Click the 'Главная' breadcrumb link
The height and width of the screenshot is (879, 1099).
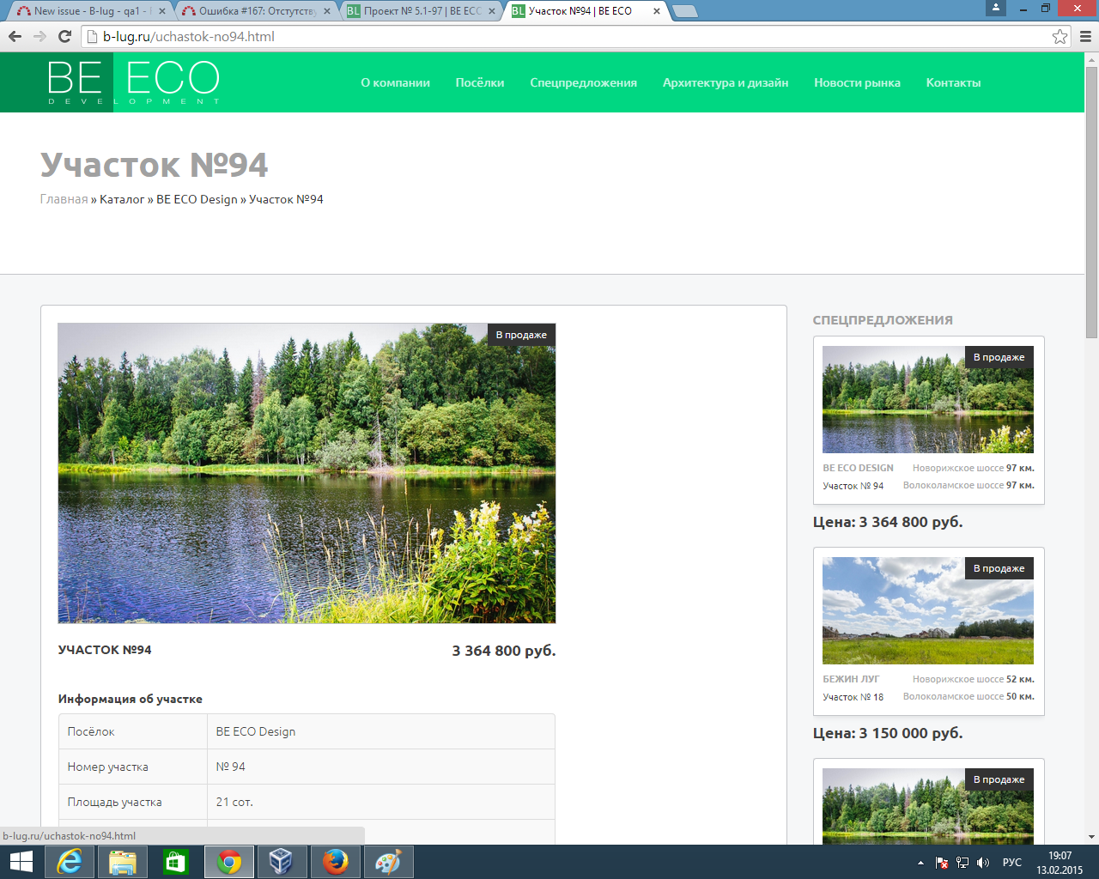tap(64, 199)
